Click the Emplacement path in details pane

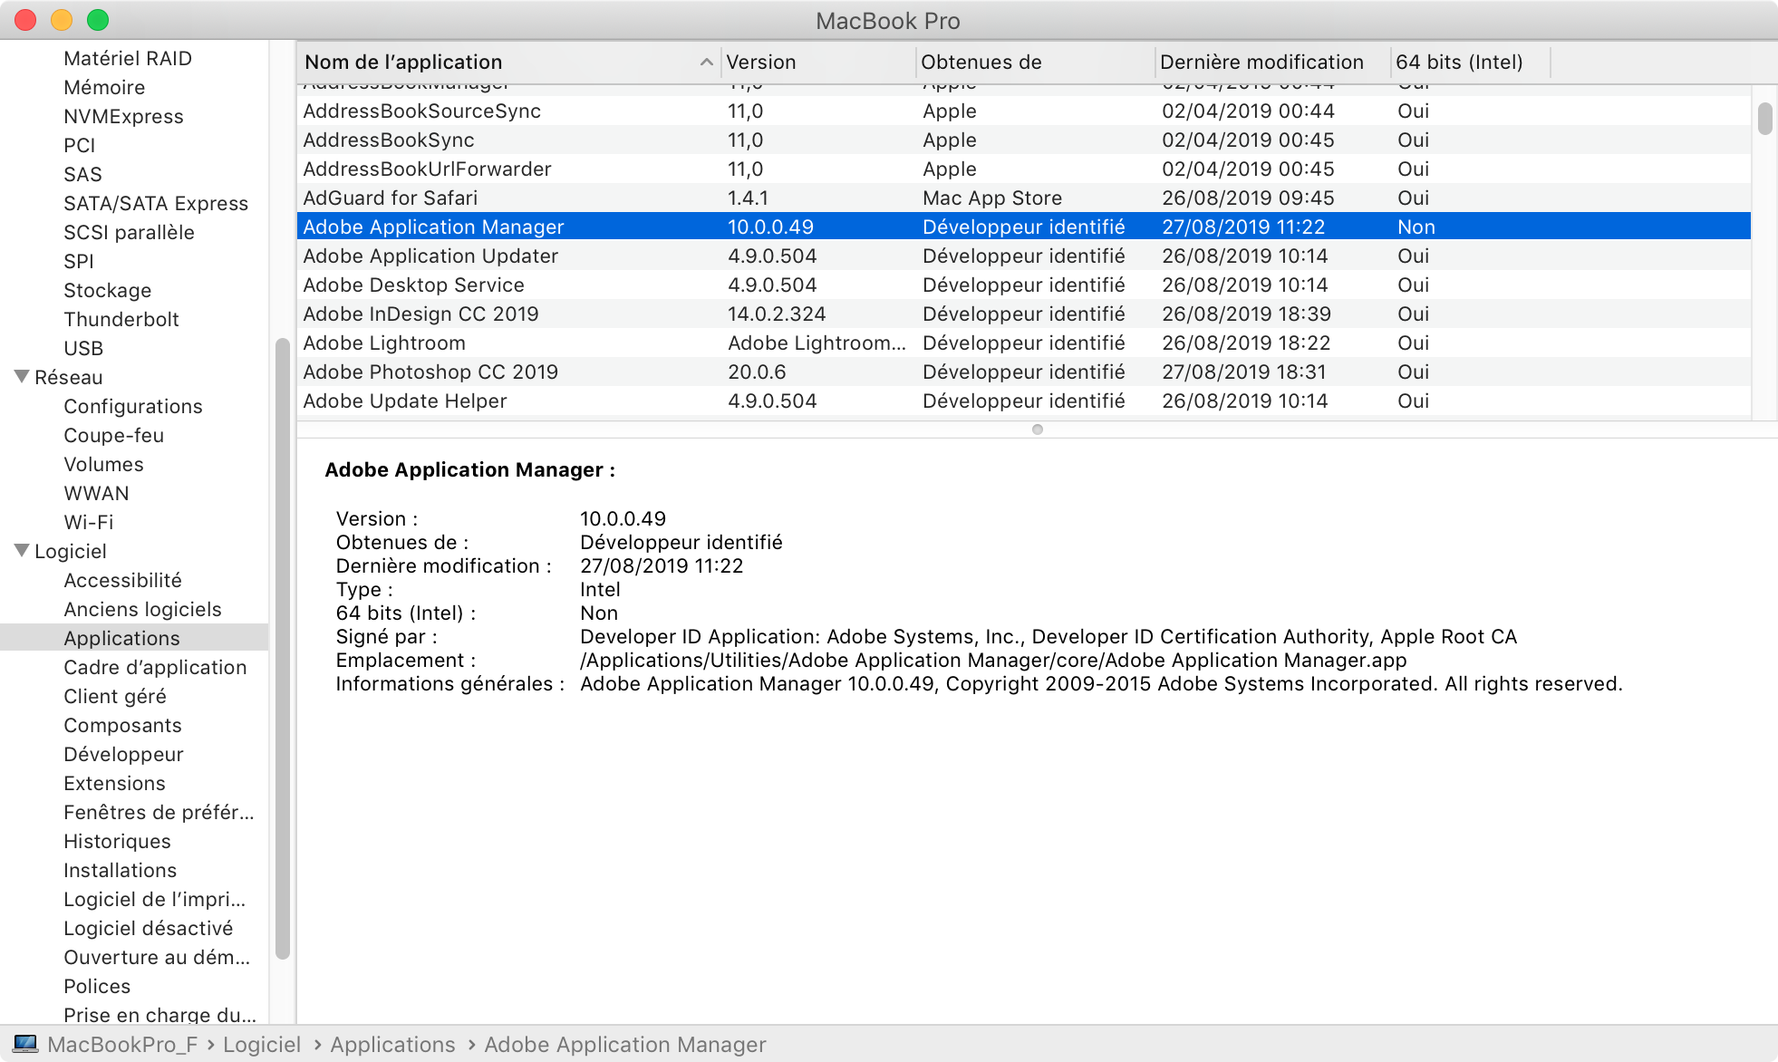(x=993, y=660)
